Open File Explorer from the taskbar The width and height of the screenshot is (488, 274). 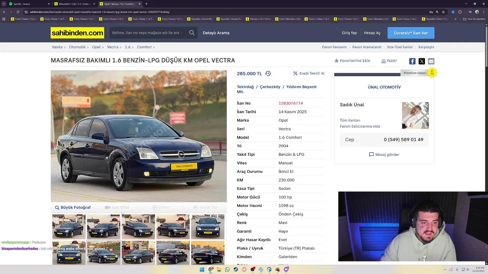tap(219, 269)
